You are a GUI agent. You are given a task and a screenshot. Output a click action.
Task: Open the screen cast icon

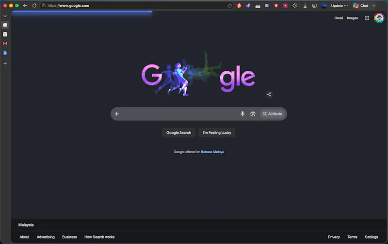pyautogui.click(x=314, y=5)
